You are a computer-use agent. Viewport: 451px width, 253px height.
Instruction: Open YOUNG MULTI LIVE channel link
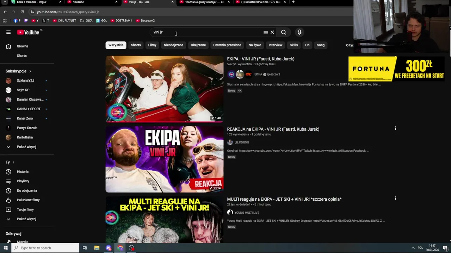tap(247, 213)
